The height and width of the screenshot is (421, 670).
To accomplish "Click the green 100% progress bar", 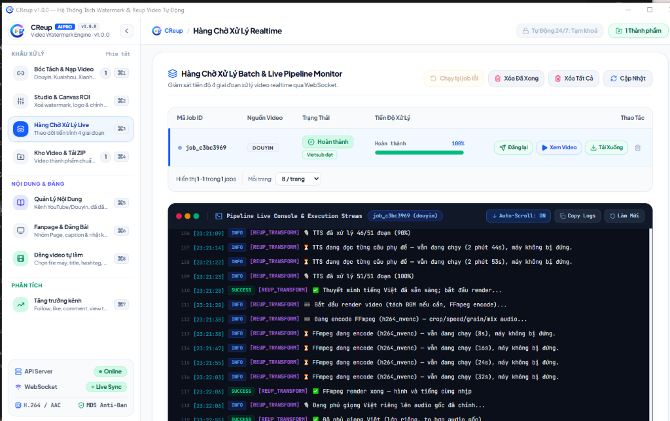I will 419,153.
